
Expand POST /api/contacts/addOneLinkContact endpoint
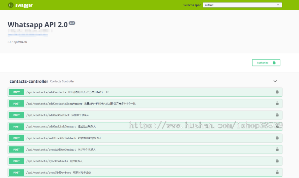click(145, 126)
